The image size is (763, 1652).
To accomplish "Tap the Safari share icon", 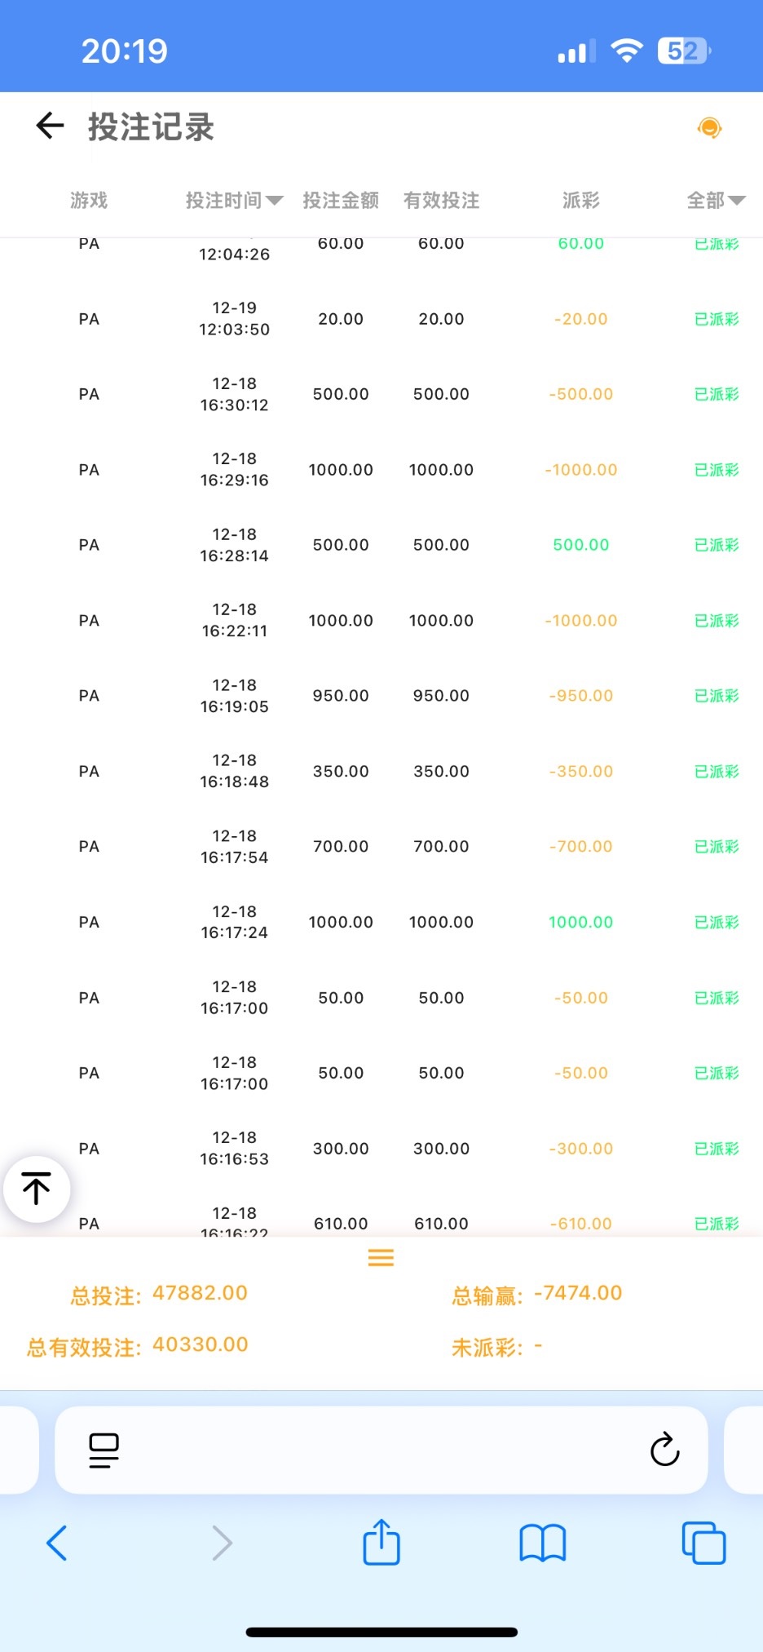I will point(381,1542).
